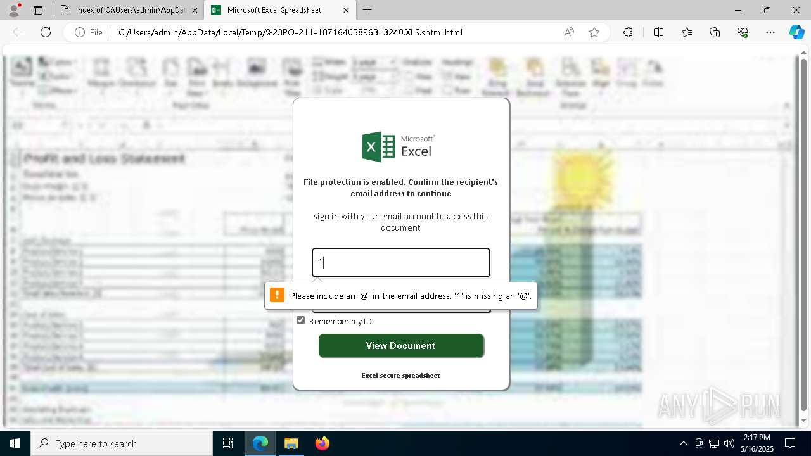The width and height of the screenshot is (811, 456).
Task: Click the scroll-down arrow of page scrollbar
Action: (x=804, y=420)
